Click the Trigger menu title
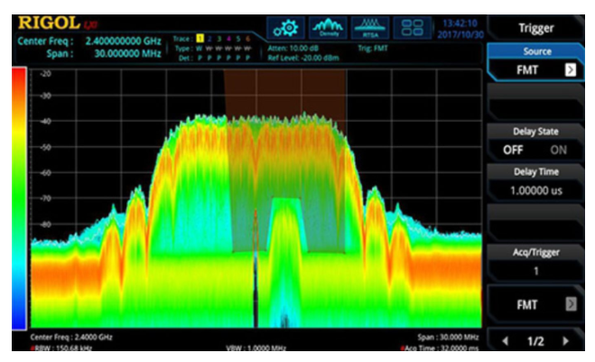Image resolution: width=595 pixels, height=362 pixels. tap(535, 28)
